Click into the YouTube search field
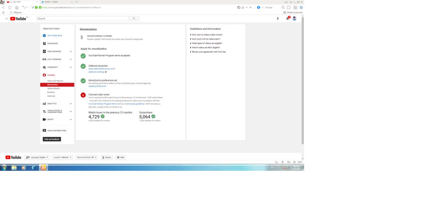The image size is (446, 210). [83, 19]
